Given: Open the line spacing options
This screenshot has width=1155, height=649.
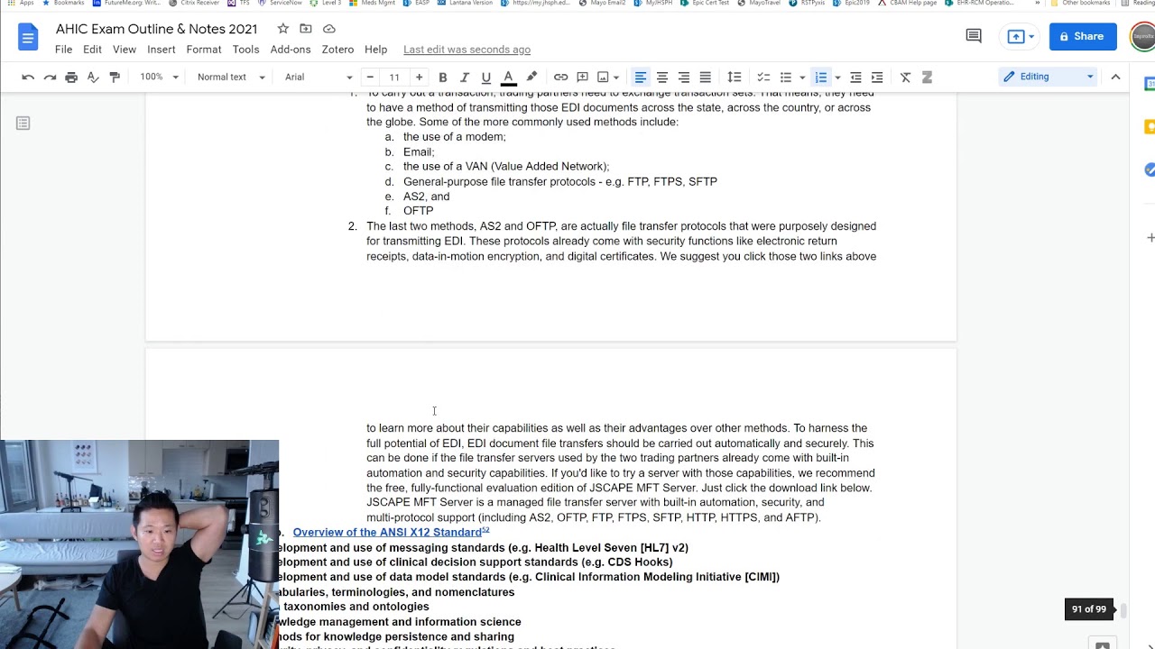Looking at the screenshot, I should (735, 78).
